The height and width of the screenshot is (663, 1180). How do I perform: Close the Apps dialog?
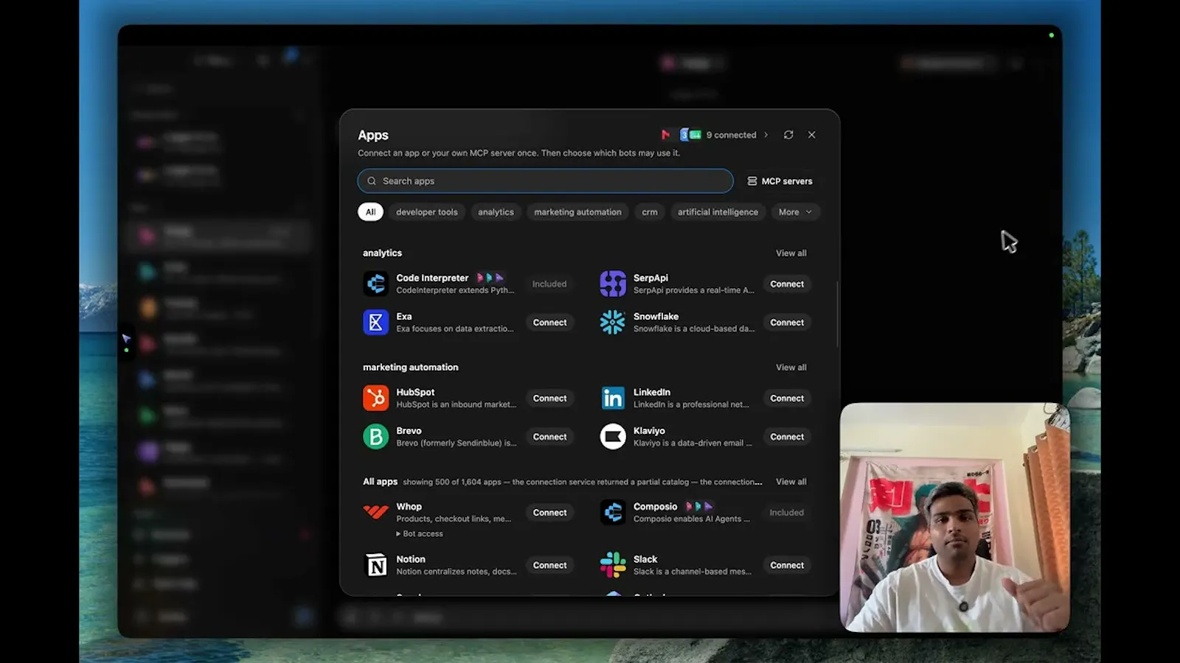[811, 135]
